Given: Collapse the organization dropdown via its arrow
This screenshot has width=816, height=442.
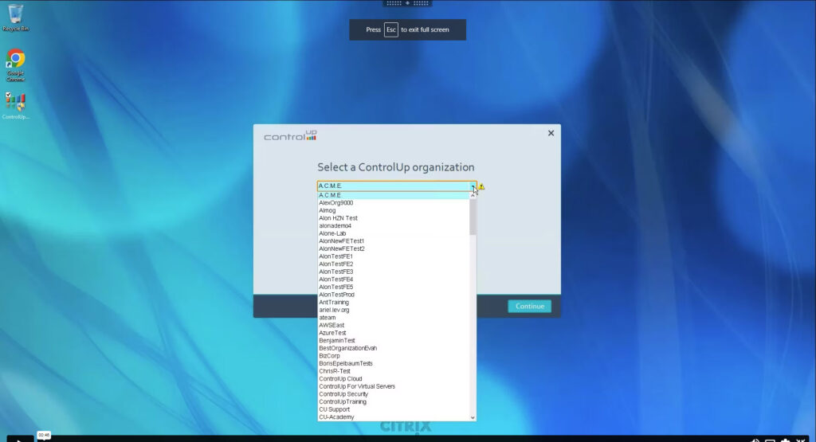Looking at the screenshot, I should point(473,186).
